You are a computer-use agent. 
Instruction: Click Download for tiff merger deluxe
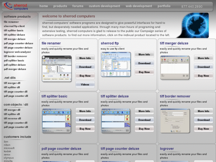[204, 67]
